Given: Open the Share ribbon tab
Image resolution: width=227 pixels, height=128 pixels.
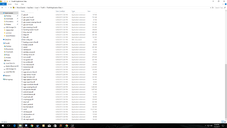Looking at the screenshot, I should 16,4.
